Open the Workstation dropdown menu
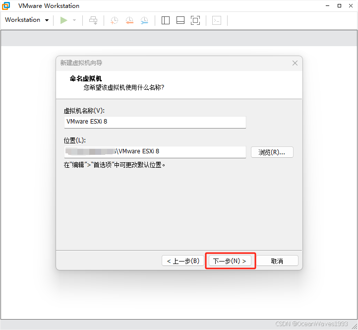This screenshot has width=358, height=330. tap(27, 20)
